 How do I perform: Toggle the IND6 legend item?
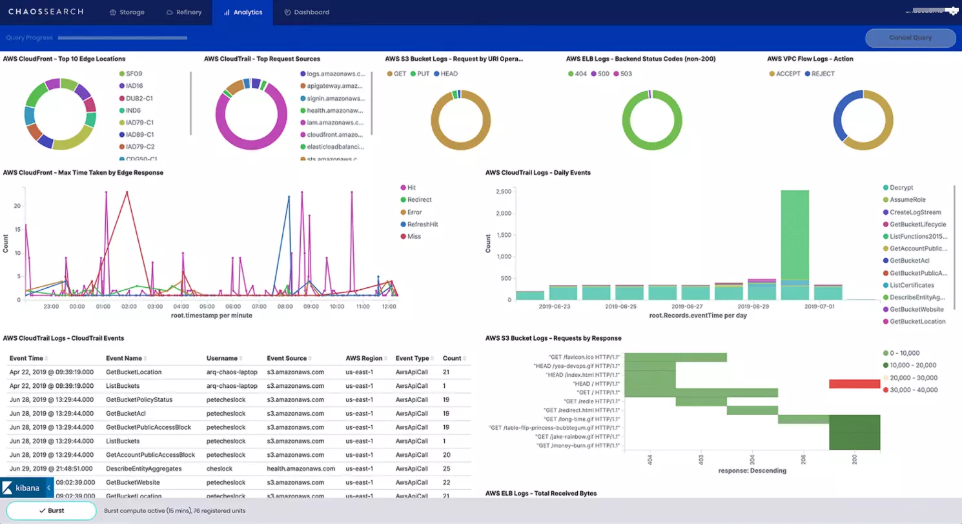click(130, 110)
